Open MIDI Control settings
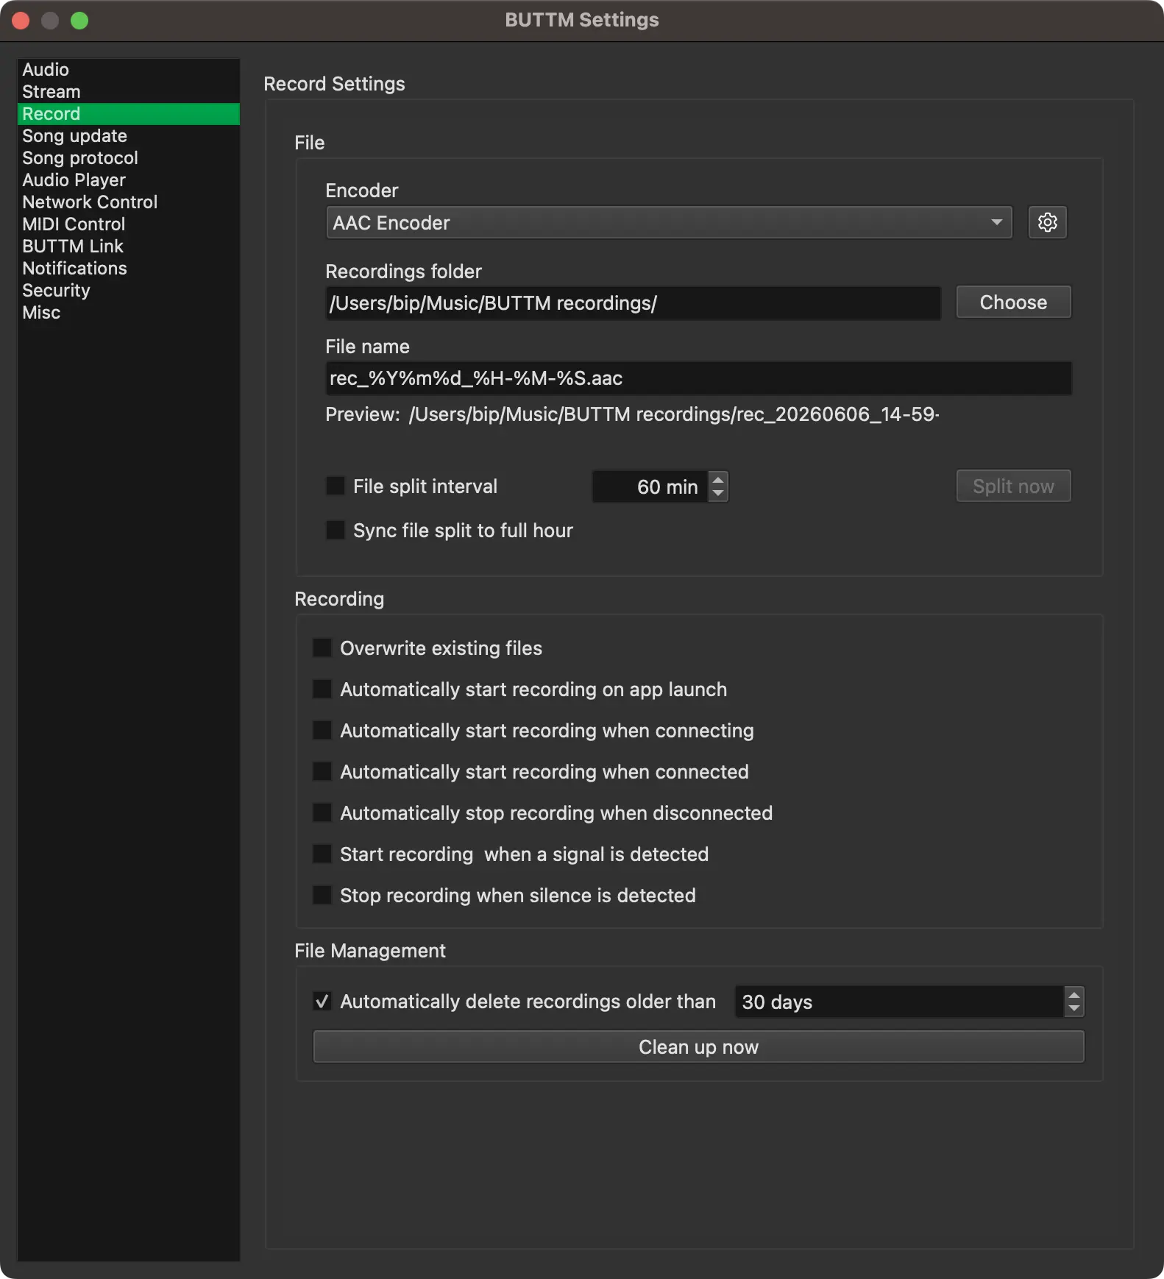This screenshot has width=1164, height=1279. (129, 224)
